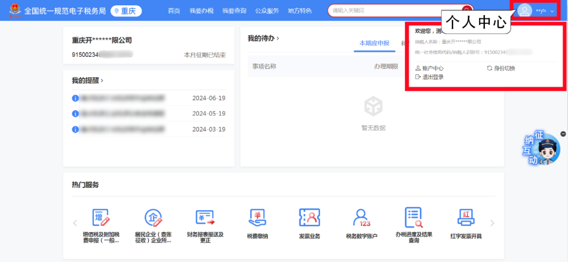Focus the keyword search input field
The image size is (568, 262).
click(394, 11)
